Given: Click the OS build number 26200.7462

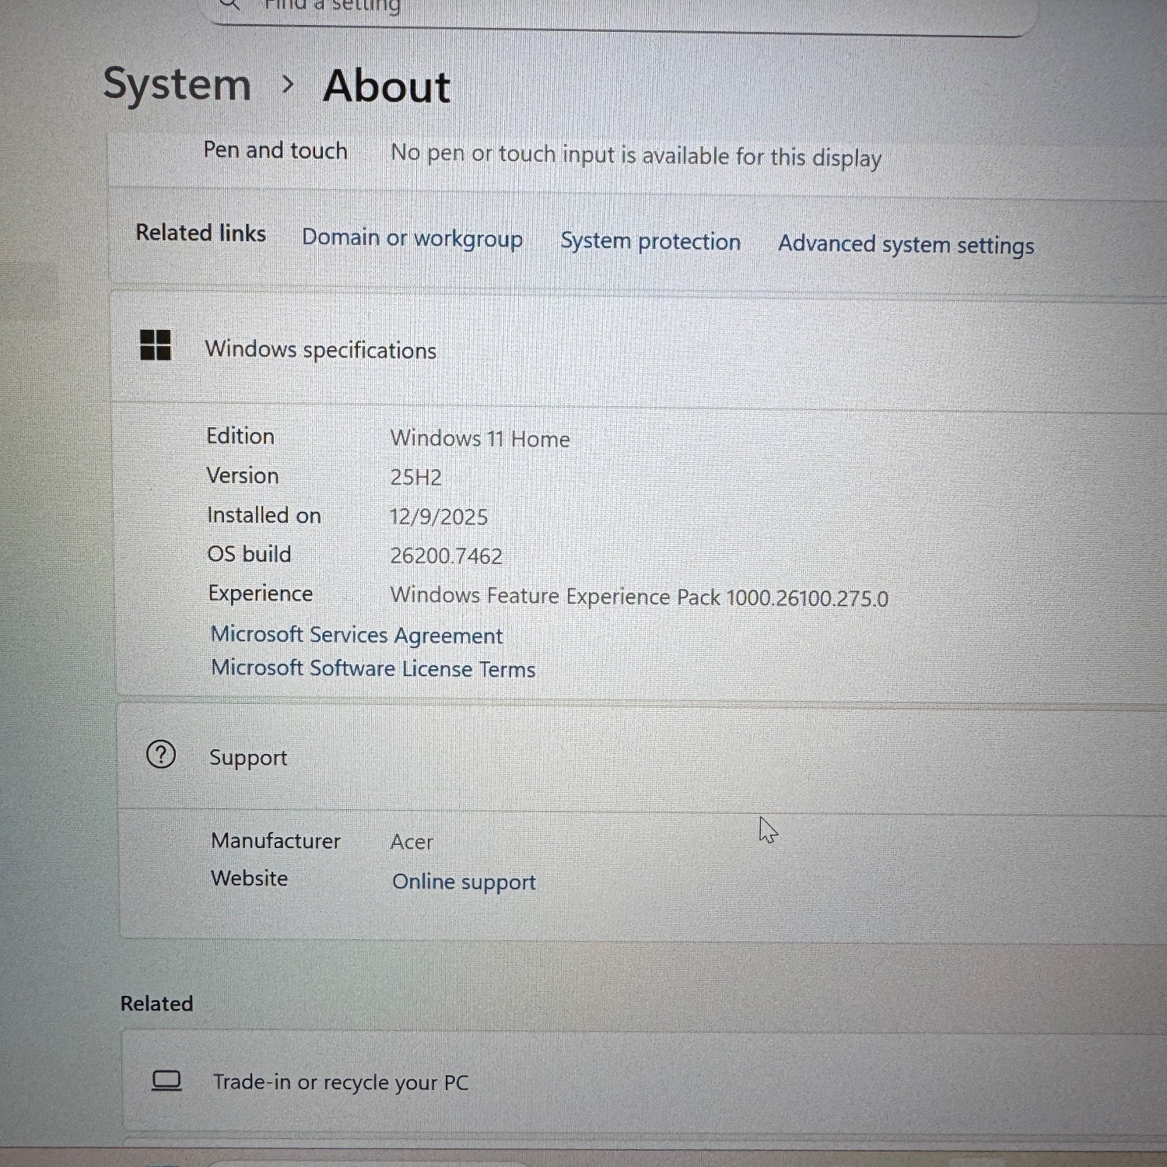Looking at the screenshot, I should click(x=446, y=555).
